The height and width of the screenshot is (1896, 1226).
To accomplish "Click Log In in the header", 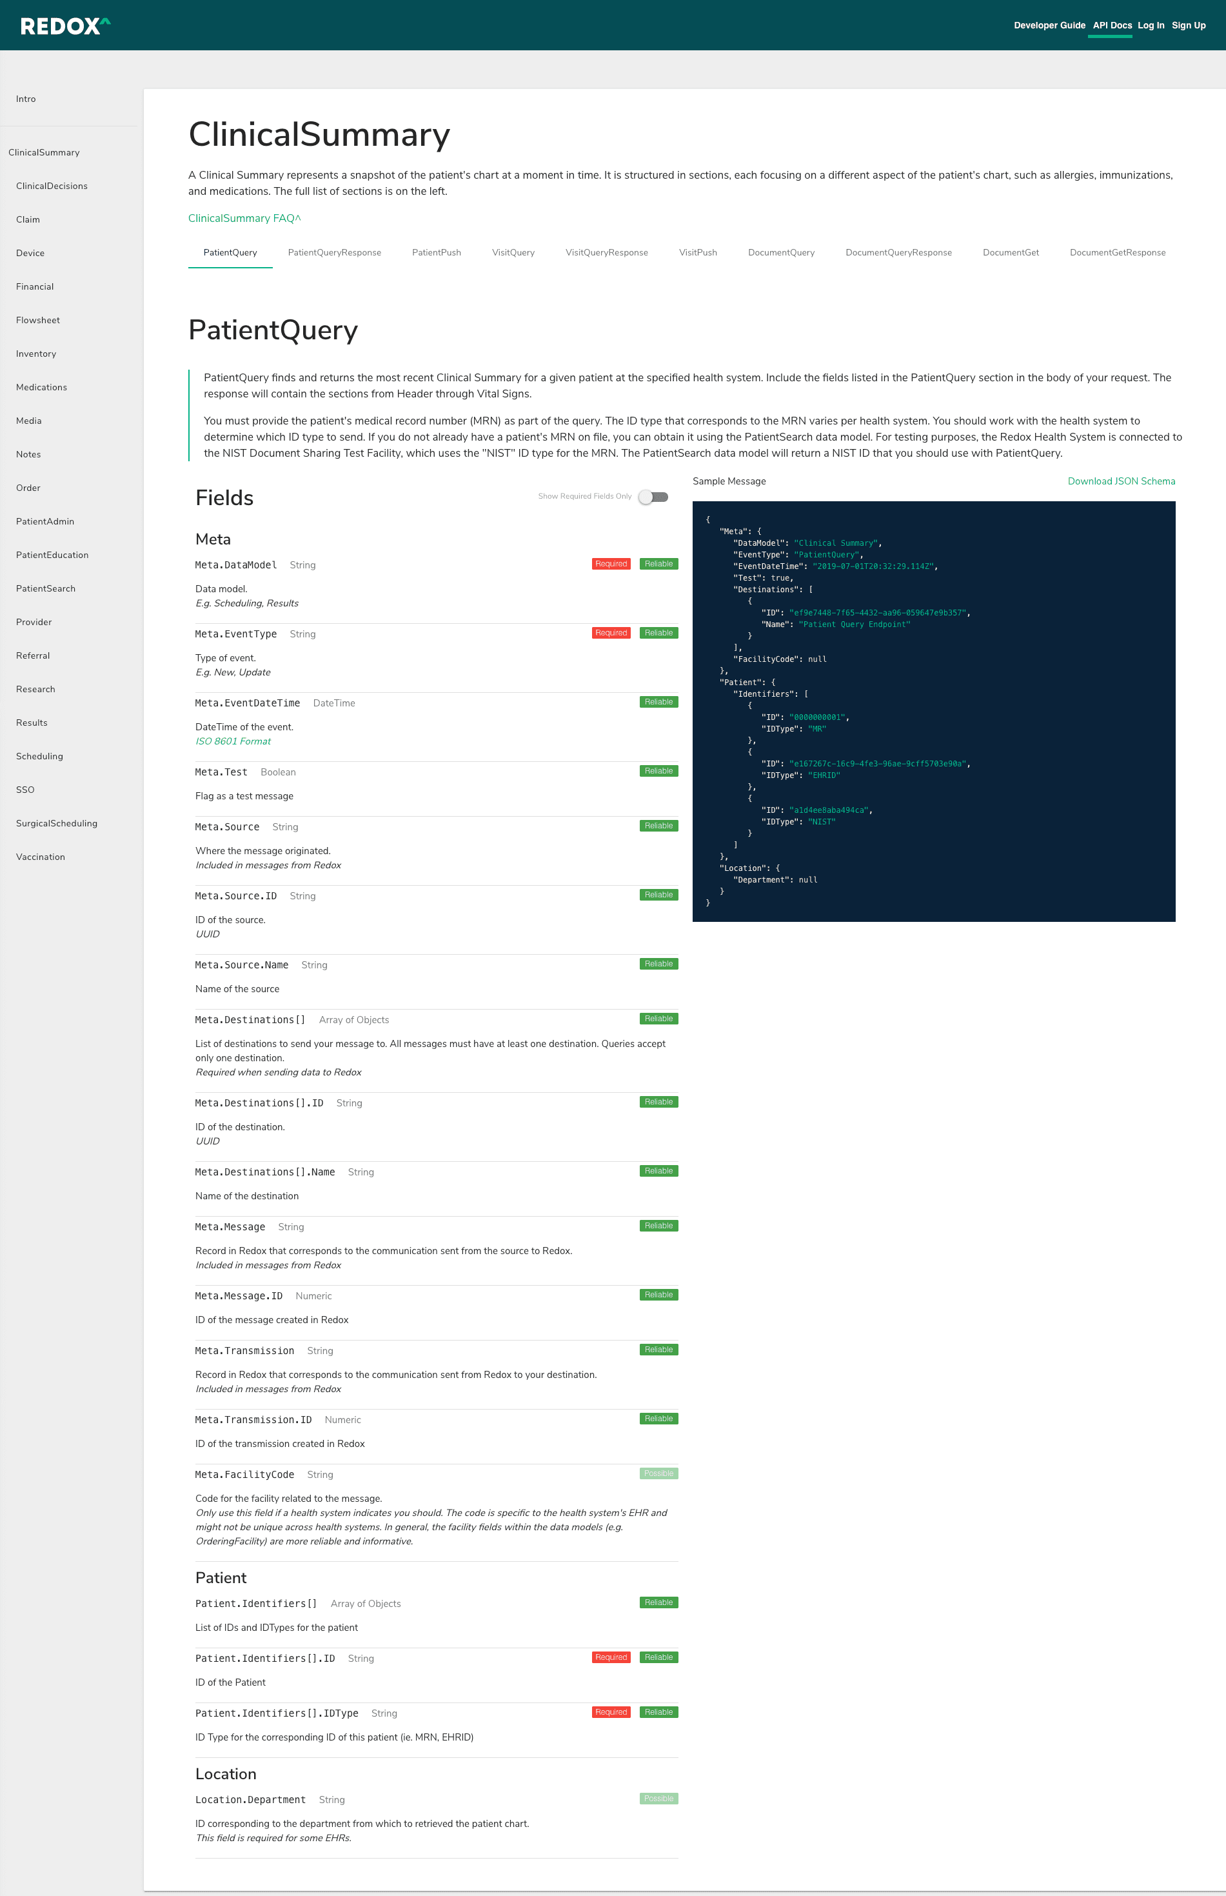I will click(x=1151, y=25).
